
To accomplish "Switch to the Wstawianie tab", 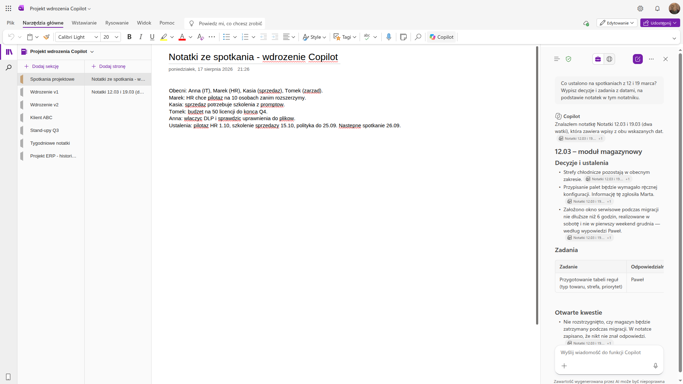I will pyautogui.click(x=84, y=23).
